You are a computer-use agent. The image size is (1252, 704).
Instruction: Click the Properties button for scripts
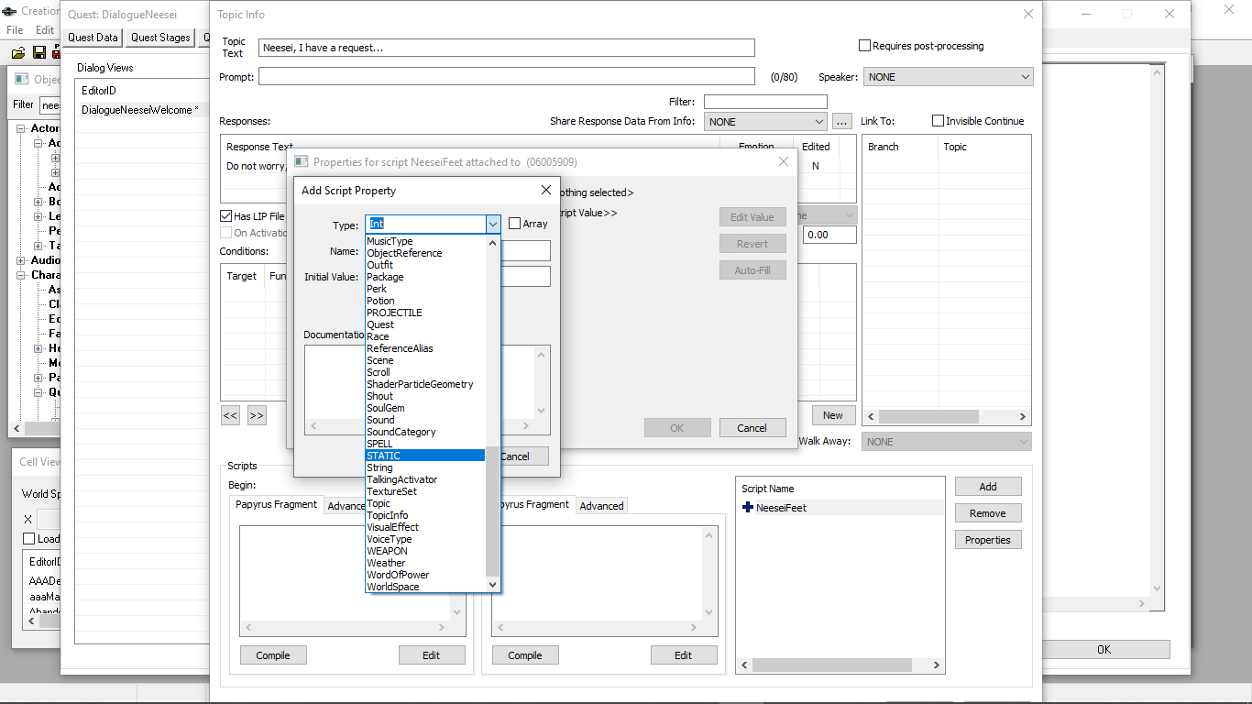[987, 540]
